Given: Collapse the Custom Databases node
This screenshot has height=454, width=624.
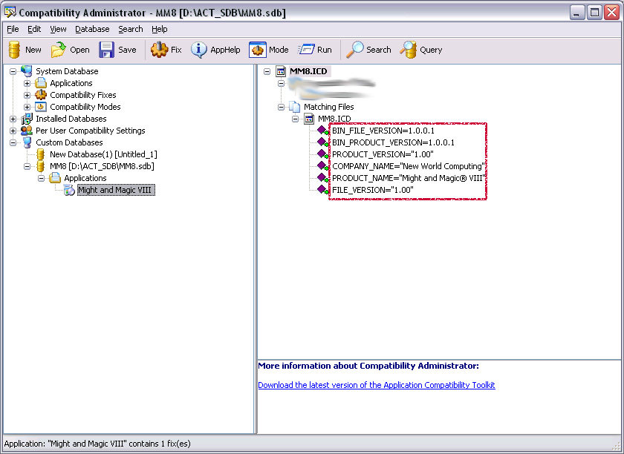Looking at the screenshot, I should coord(13,142).
